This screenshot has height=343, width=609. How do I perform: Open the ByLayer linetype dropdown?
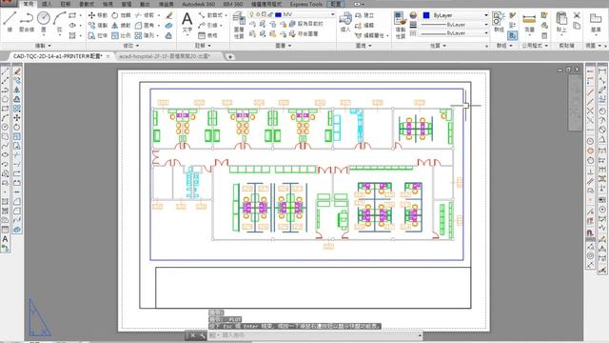pos(486,33)
